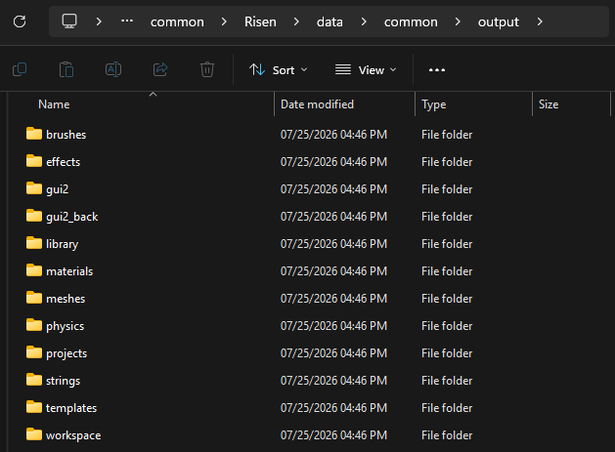This screenshot has width=615, height=452.
Task: Click the effects folder name
Action: pos(64,162)
